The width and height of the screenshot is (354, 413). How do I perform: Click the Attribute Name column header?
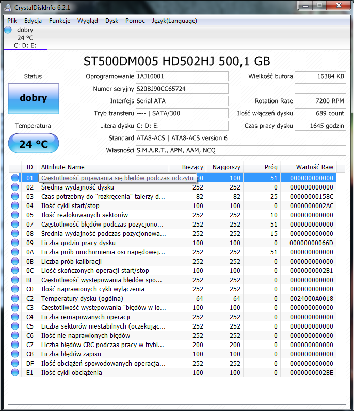104,167
